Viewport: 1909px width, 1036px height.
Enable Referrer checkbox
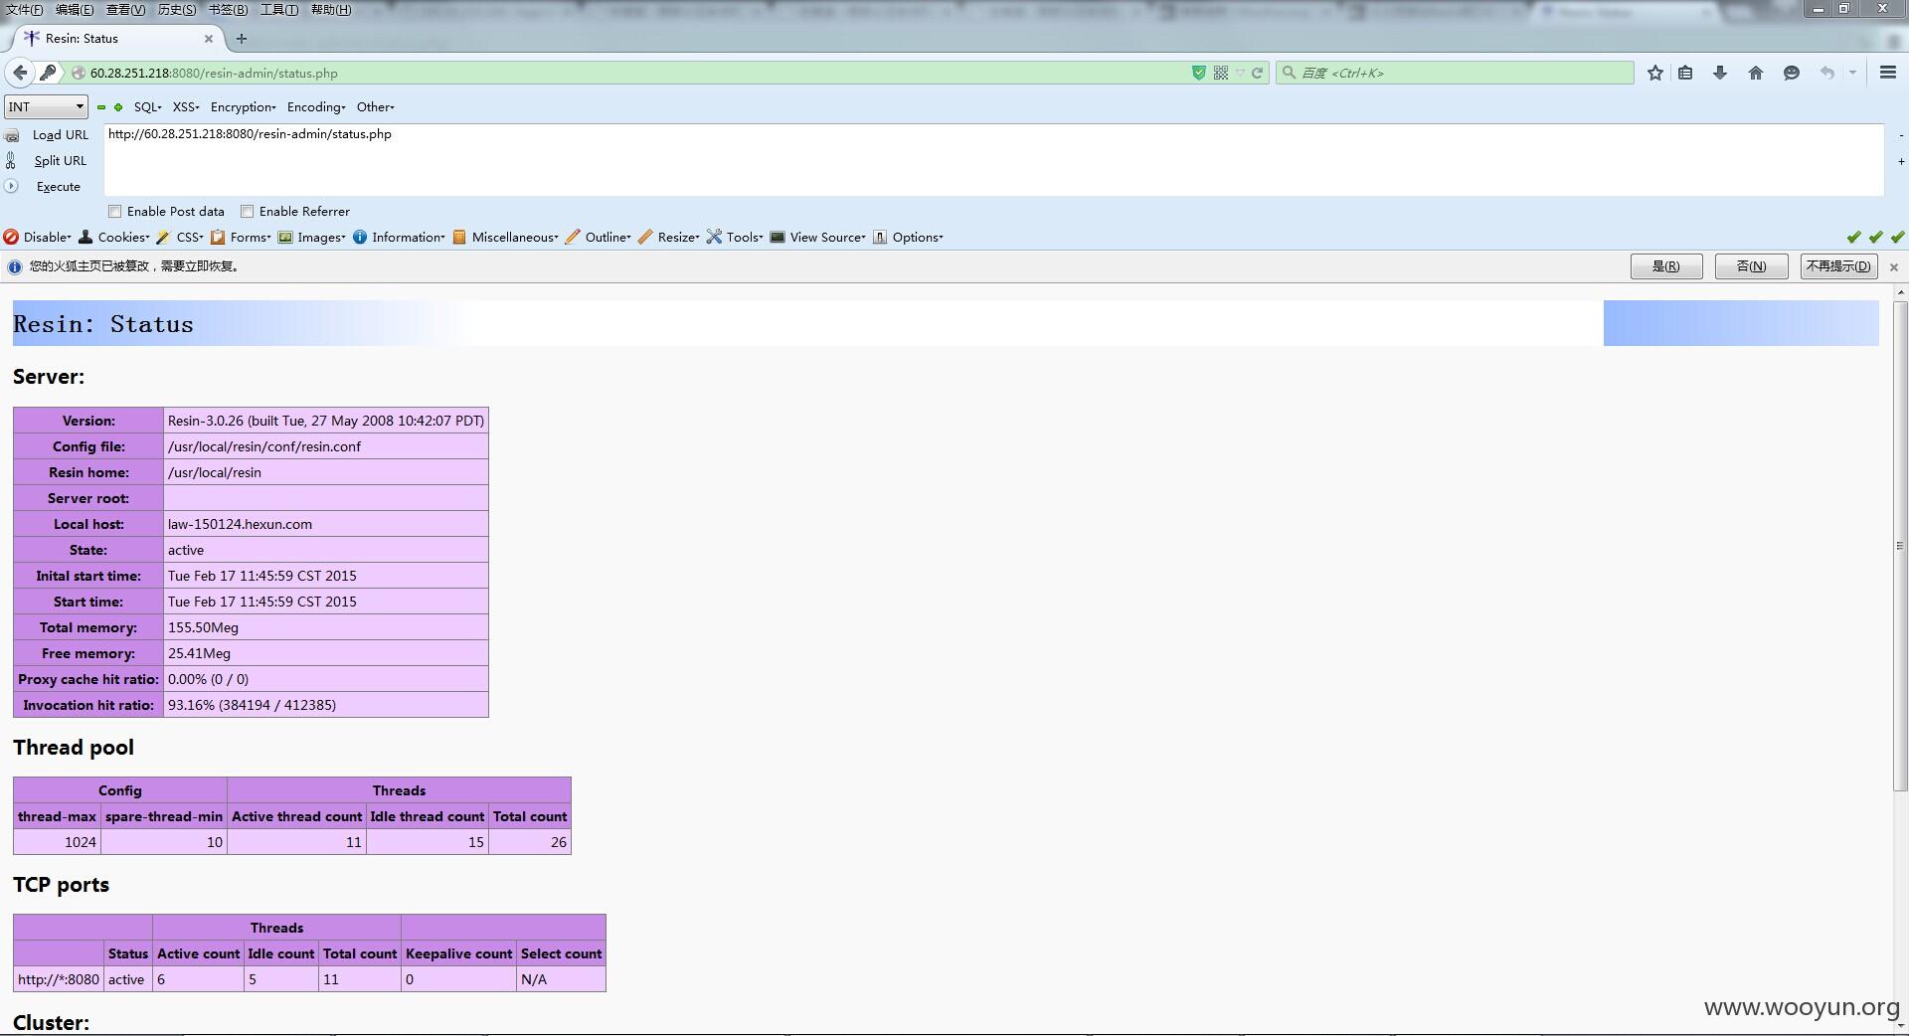[247, 211]
